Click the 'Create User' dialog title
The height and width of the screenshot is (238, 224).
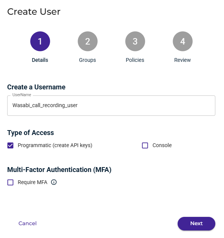[34, 12]
